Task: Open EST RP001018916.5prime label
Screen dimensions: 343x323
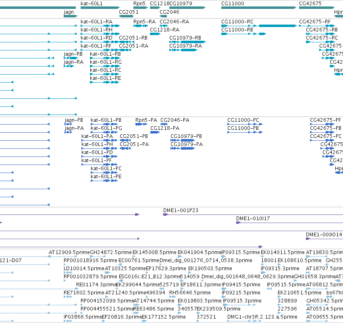Action: click(x=90, y=260)
